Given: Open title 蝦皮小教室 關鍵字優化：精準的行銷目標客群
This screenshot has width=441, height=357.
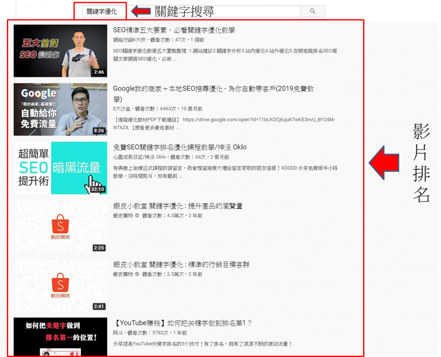Looking at the screenshot, I should [x=181, y=265].
